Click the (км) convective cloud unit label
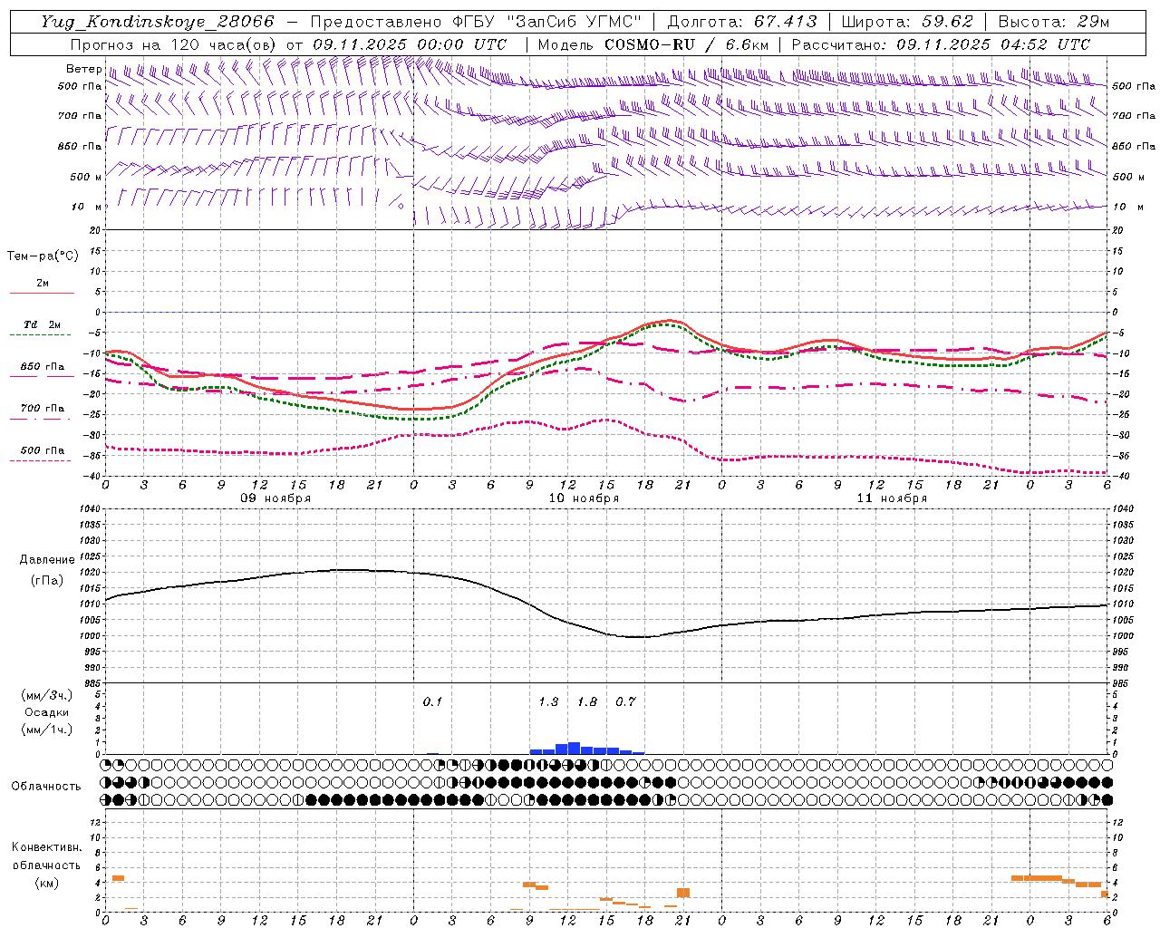 [x=46, y=883]
